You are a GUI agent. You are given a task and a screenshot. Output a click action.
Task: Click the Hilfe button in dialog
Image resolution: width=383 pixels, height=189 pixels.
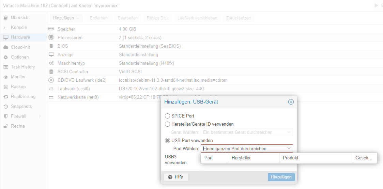click(176, 177)
